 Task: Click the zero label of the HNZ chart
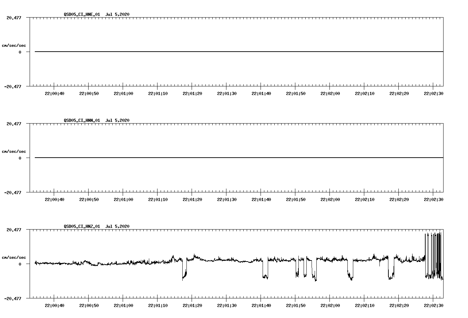pyautogui.click(x=20, y=264)
